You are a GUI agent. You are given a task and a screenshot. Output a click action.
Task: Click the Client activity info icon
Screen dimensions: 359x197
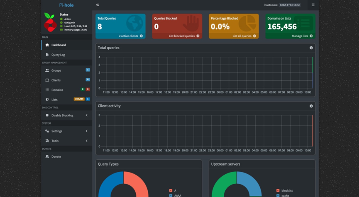point(311,106)
